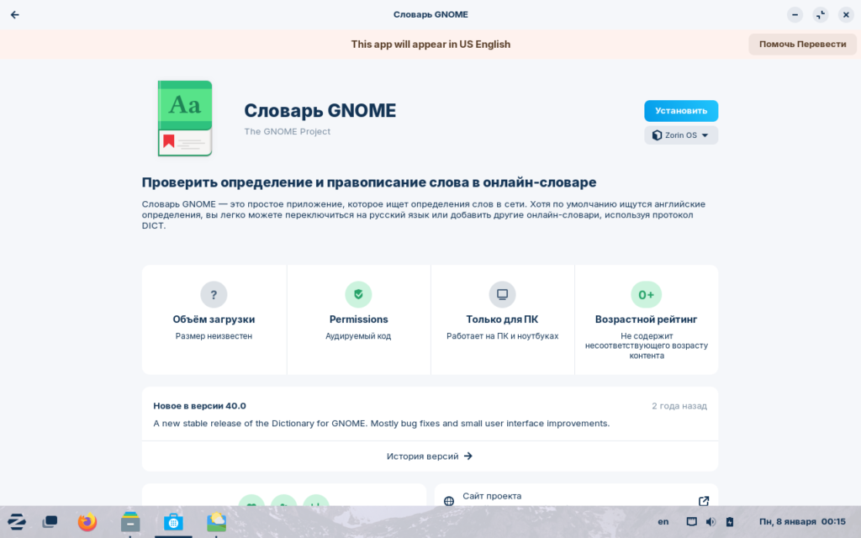Click the Новое в версии 40.0 heading
Viewport: 861px width, 538px height.
199,406
